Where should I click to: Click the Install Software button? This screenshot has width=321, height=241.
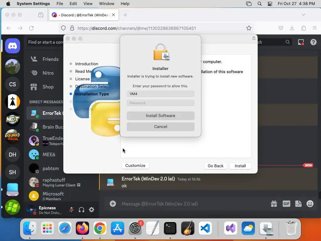click(160, 115)
